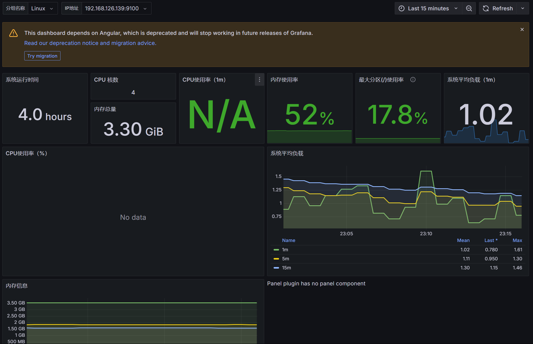
Task: Open the three-dot menu of the CPU使用率（1m）panel
Action: [260, 80]
